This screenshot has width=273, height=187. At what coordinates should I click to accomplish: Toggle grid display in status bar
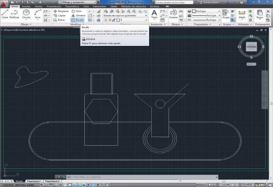51,185
